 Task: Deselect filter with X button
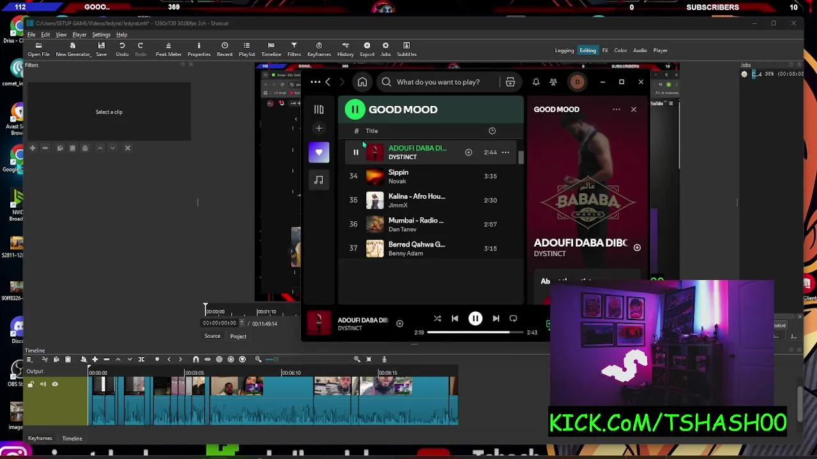click(x=127, y=148)
